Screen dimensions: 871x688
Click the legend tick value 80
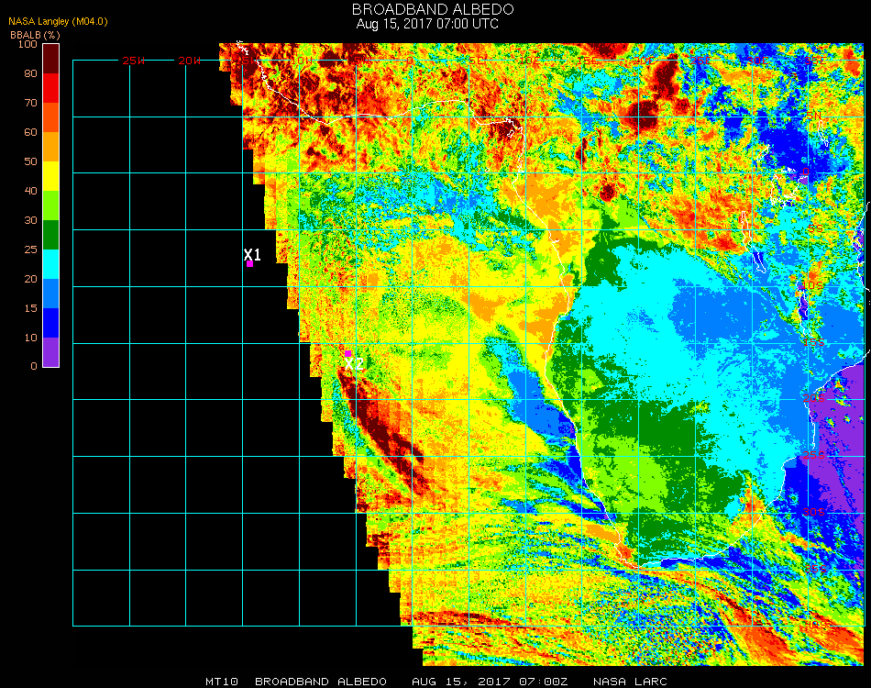click(x=30, y=73)
